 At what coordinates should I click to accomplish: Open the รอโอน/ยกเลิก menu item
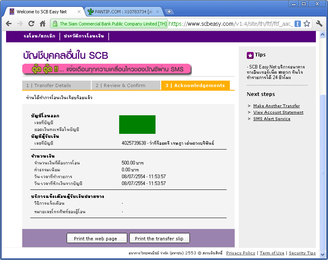39,36
